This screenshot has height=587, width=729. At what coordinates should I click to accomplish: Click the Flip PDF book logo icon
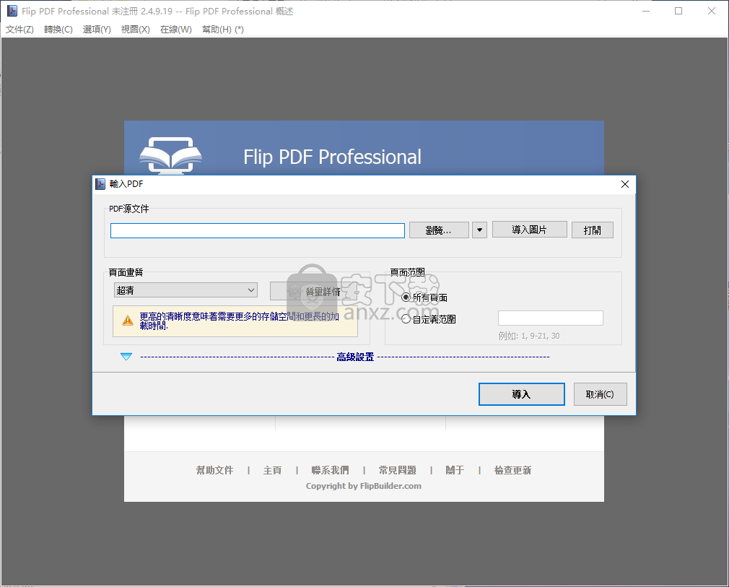tap(170, 154)
